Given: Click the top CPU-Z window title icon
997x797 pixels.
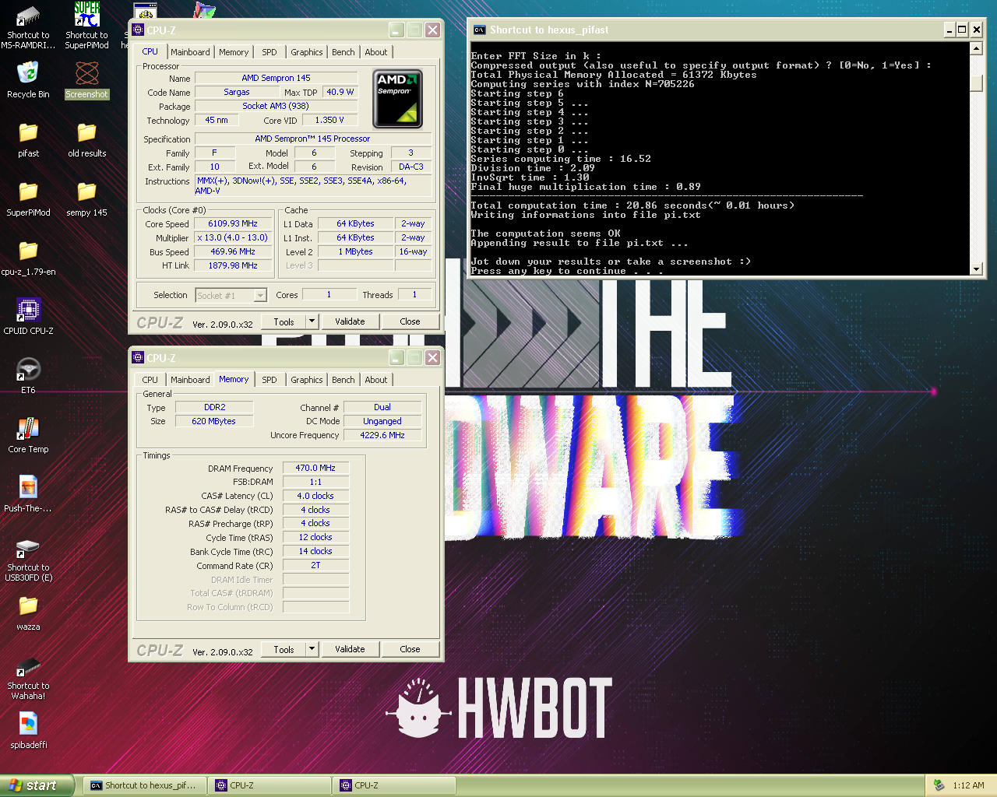Looking at the screenshot, I should 138,30.
